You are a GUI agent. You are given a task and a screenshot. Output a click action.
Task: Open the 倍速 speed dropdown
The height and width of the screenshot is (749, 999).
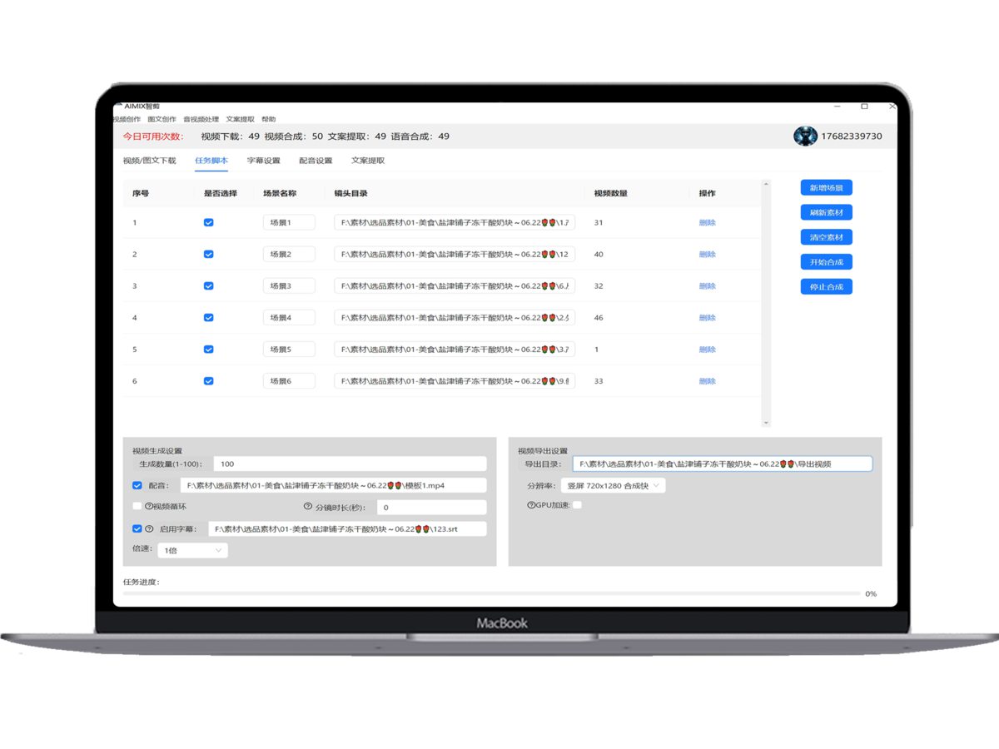coord(193,550)
